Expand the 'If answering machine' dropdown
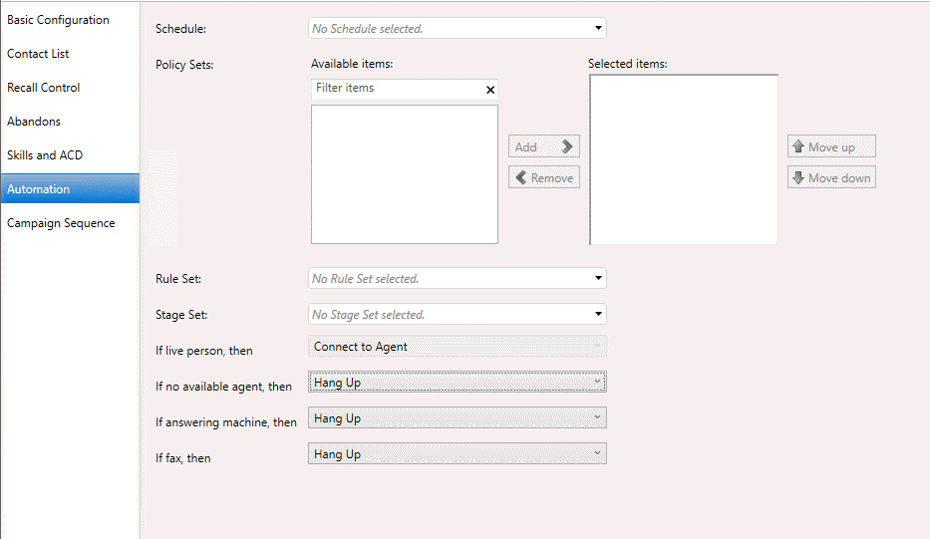Image resolution: width=930 pixels, height=539 pixels. pos(458,418)
